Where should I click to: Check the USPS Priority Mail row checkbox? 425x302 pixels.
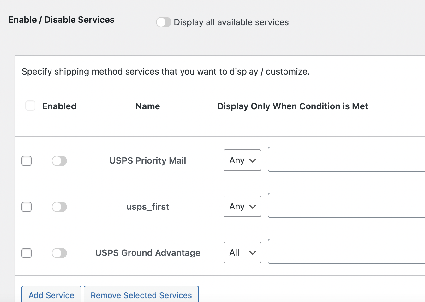[x=27, y=160]
